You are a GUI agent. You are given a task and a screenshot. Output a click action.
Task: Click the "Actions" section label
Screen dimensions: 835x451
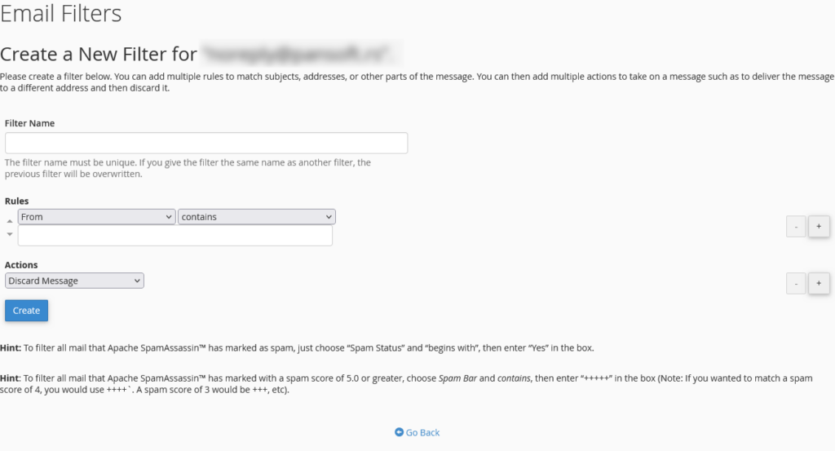click(x=21, y=265)
